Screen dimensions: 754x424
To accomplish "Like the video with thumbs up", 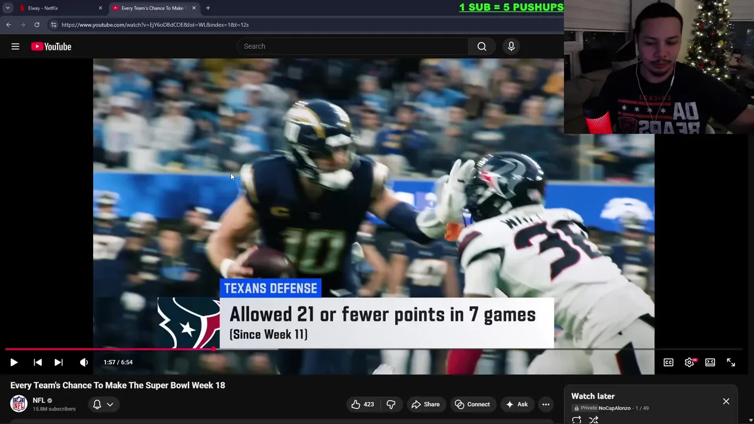I will click(x=363, y=405).
